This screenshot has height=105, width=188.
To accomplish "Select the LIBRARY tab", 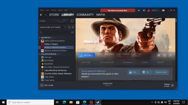I will coord(68,15).
